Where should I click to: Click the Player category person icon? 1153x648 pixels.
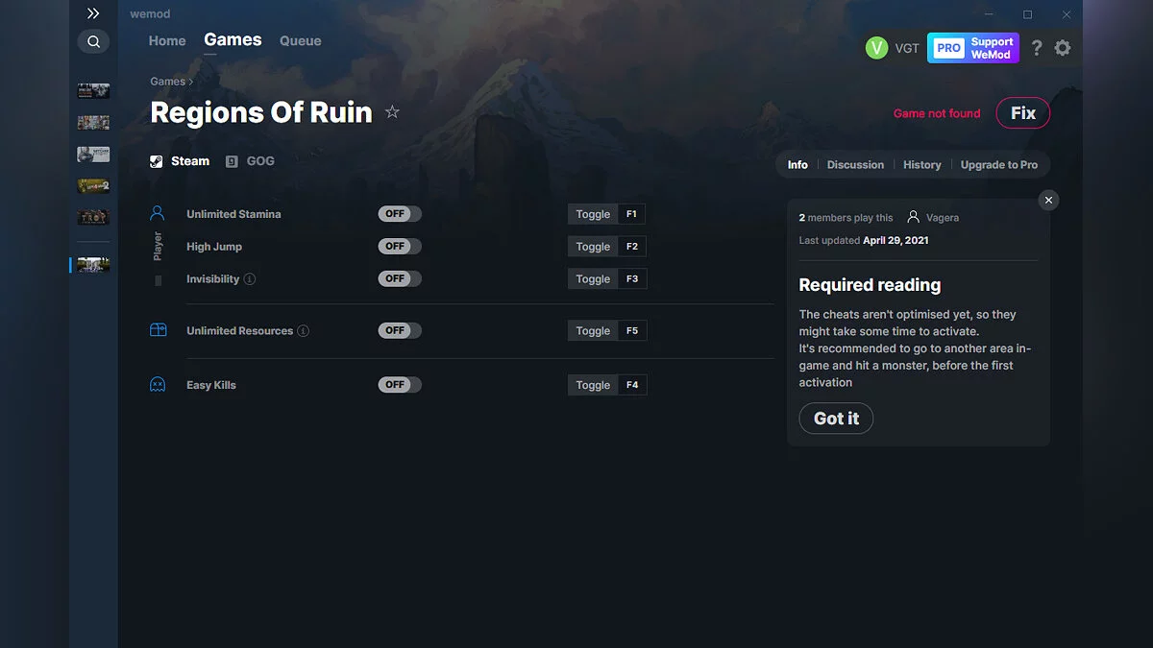158,213
